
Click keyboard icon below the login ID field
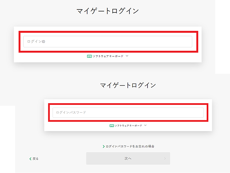(x=89, y=56)
